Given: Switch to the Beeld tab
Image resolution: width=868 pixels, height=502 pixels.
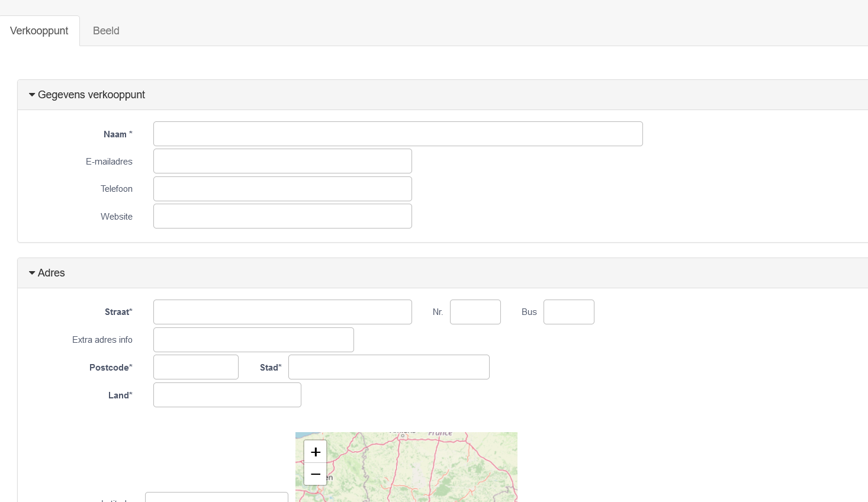Looking at the screenshot, I should coord(106,31).
